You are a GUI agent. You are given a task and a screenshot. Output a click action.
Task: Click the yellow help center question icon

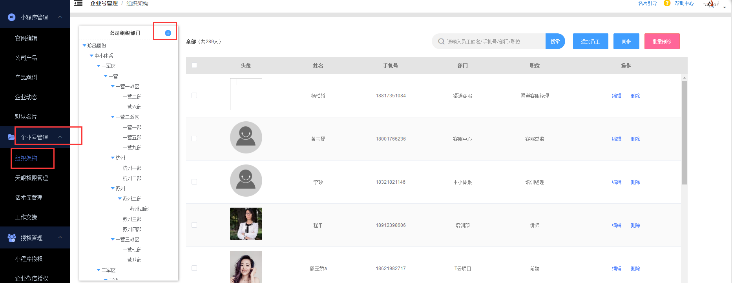pyautogui.click(x=667, y=3)
